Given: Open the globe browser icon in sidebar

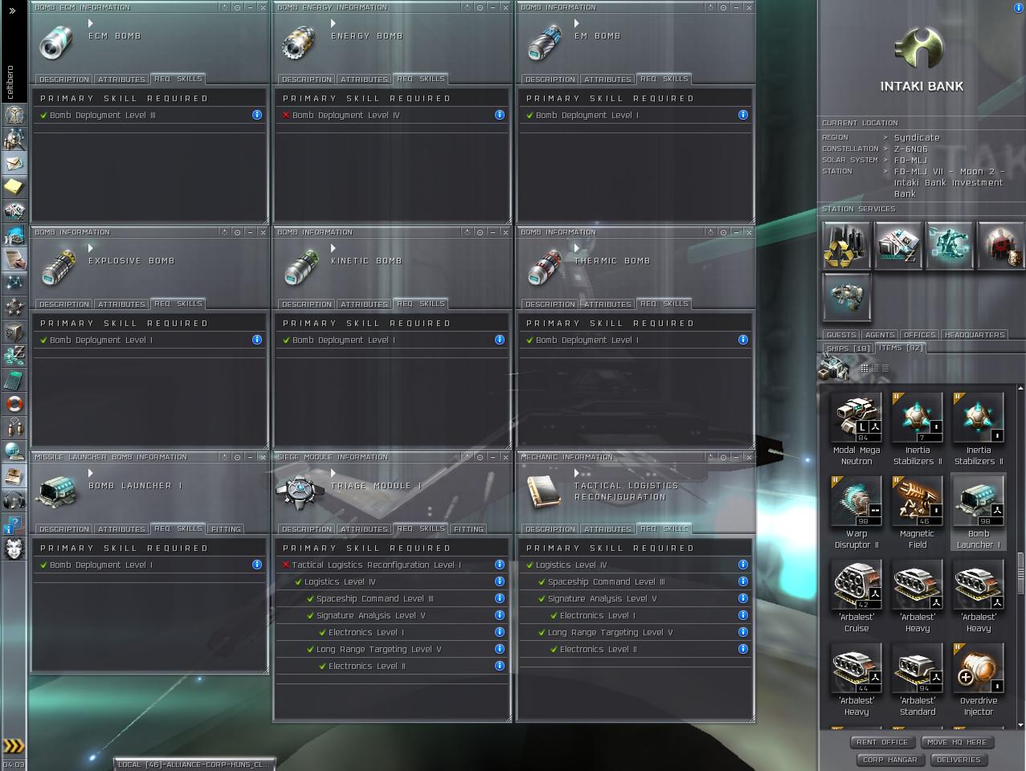Looking at the screenshot, I should 14,452.
